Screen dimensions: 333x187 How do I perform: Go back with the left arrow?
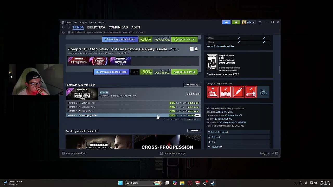tap(63, 27)
